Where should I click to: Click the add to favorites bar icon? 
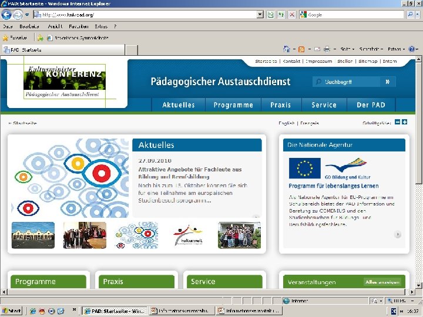pyautogui.click(x=40, y=38)
